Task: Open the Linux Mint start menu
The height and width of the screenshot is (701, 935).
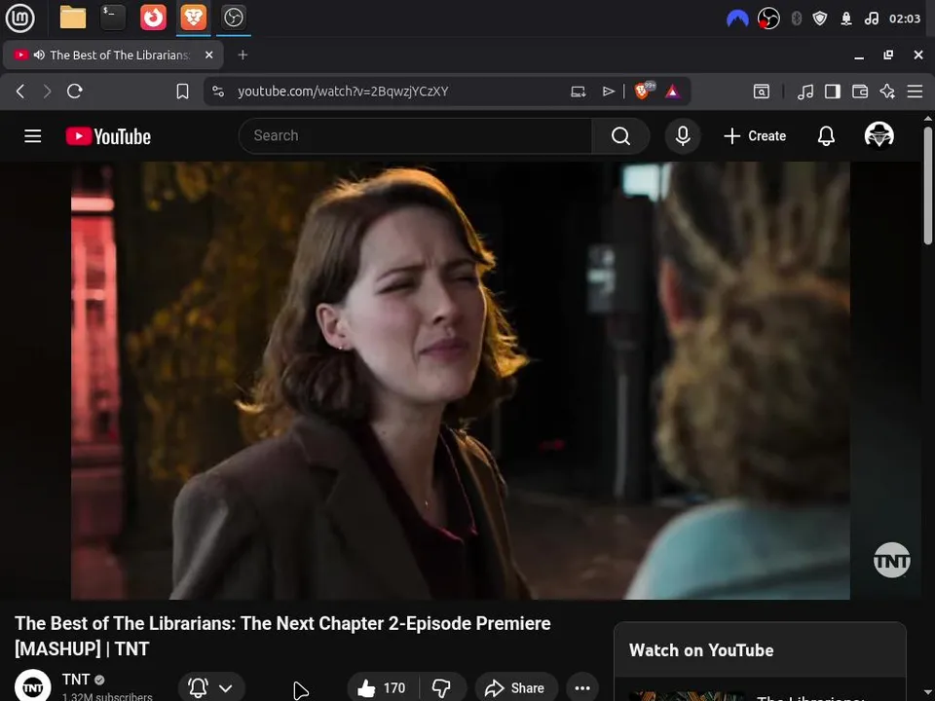Action: click(x=19, y=18)
